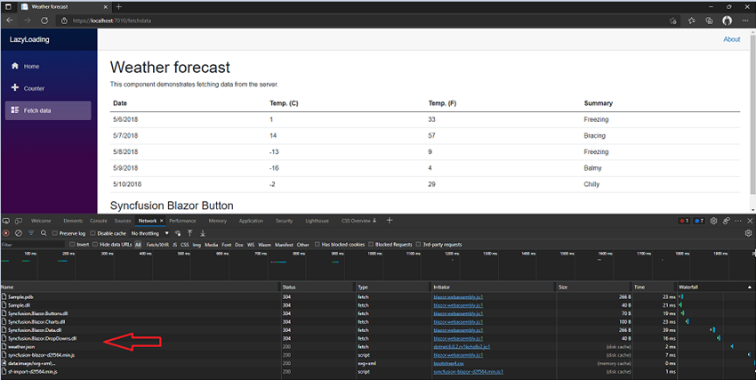Open the Collections icon
The height and width of the screenshot is (380, 756).
point(709,20)
